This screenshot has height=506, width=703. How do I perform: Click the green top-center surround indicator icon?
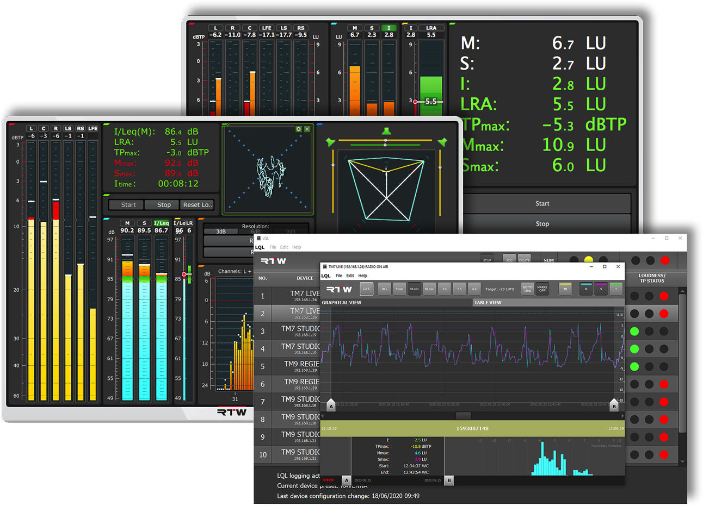[x=386, y=131]
